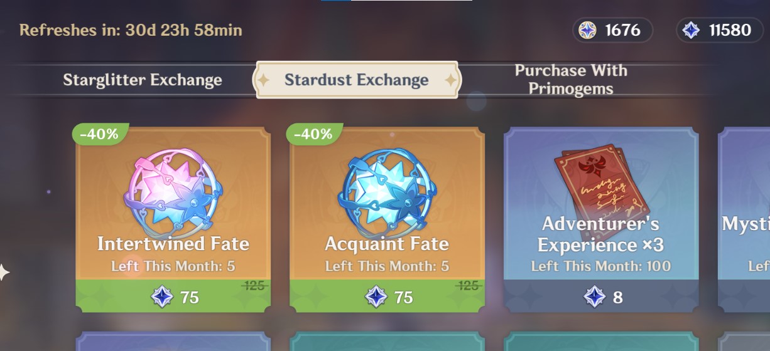770x351 pixels.
Task: Click the -40% badge on Acquaint Fate
Action: coord(313,134)
